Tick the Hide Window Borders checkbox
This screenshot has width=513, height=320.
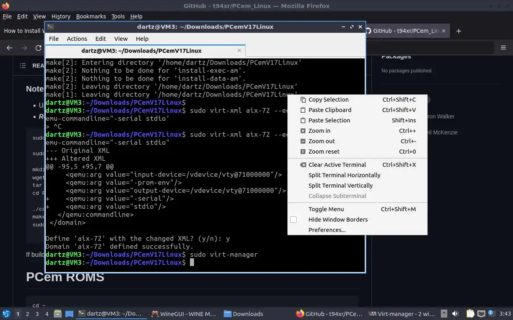[293, 220]
